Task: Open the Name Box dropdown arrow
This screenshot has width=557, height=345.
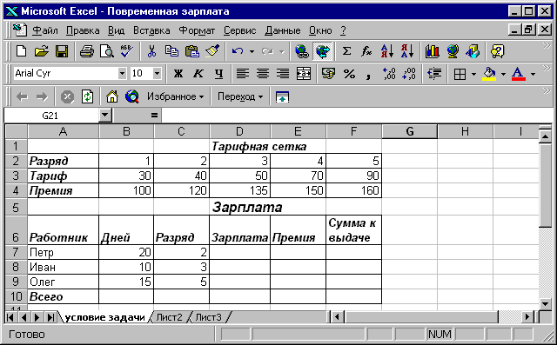Action: point(104,116)
